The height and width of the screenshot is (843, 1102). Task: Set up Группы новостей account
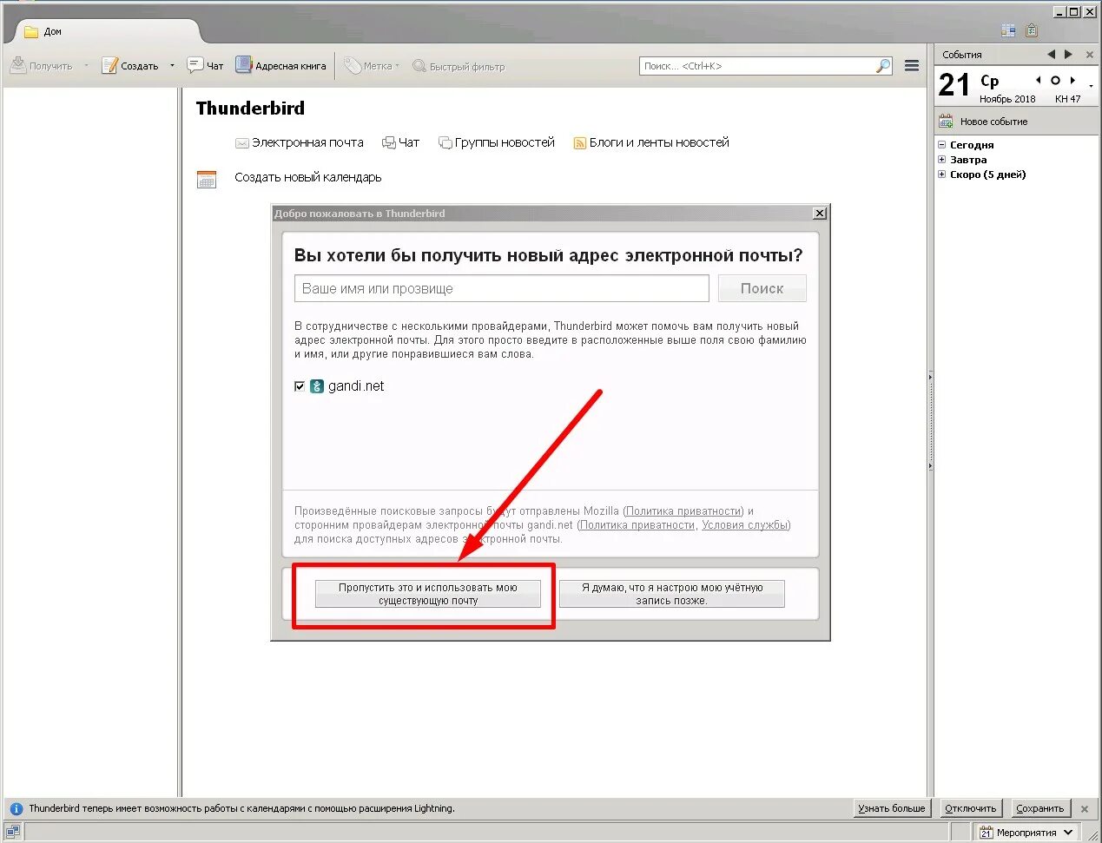[x=497, y=142]
